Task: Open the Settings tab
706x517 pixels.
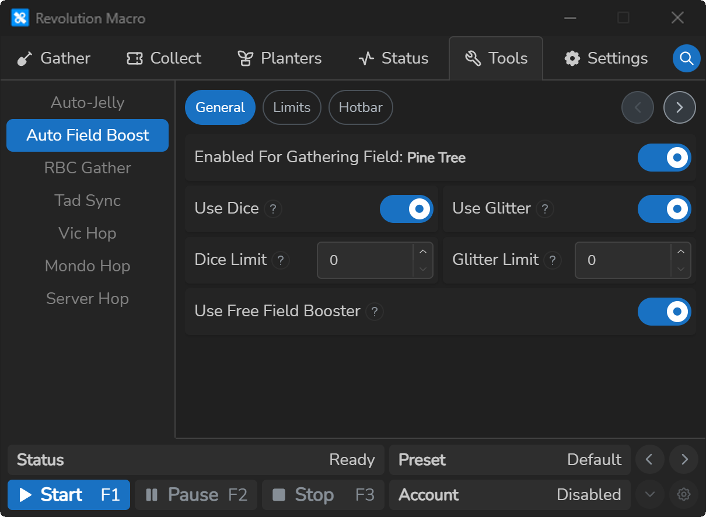Action: [x=606, y=58]
